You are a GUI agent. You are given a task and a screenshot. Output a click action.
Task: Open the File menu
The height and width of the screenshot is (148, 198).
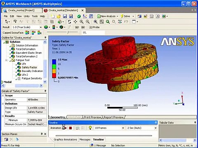pyautogui.click(x=6, y=16)
